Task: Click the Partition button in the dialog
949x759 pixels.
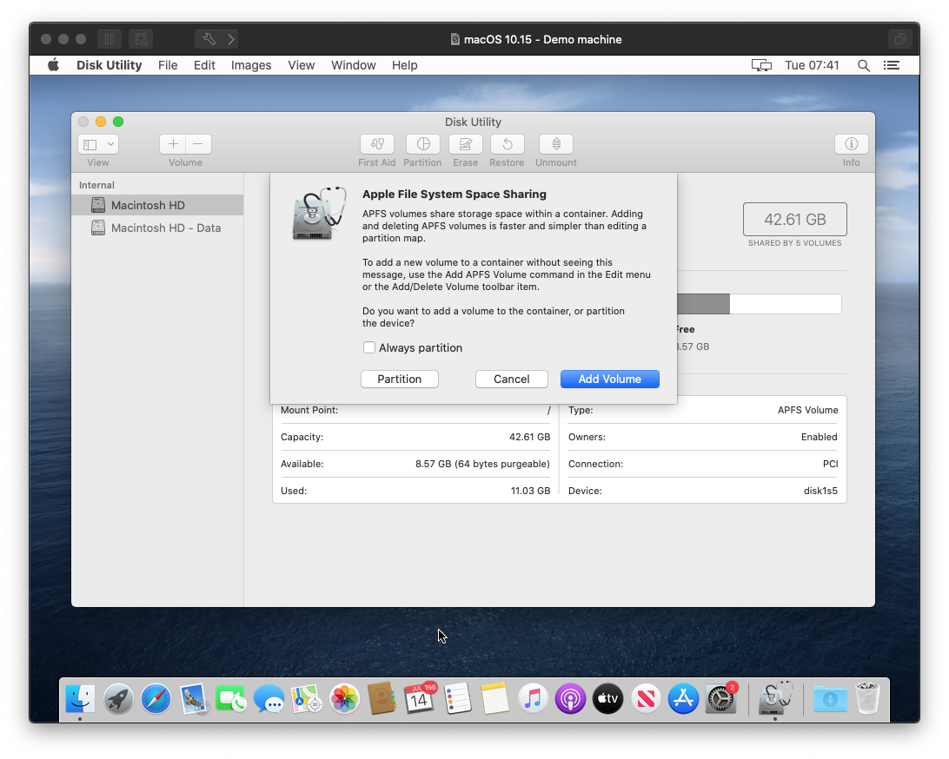Action: tap(400, 379)
